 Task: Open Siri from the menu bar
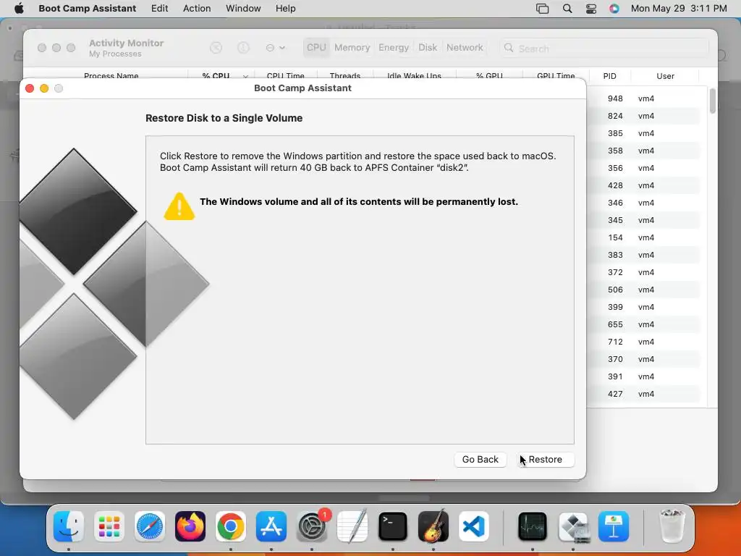pos(614,9)
